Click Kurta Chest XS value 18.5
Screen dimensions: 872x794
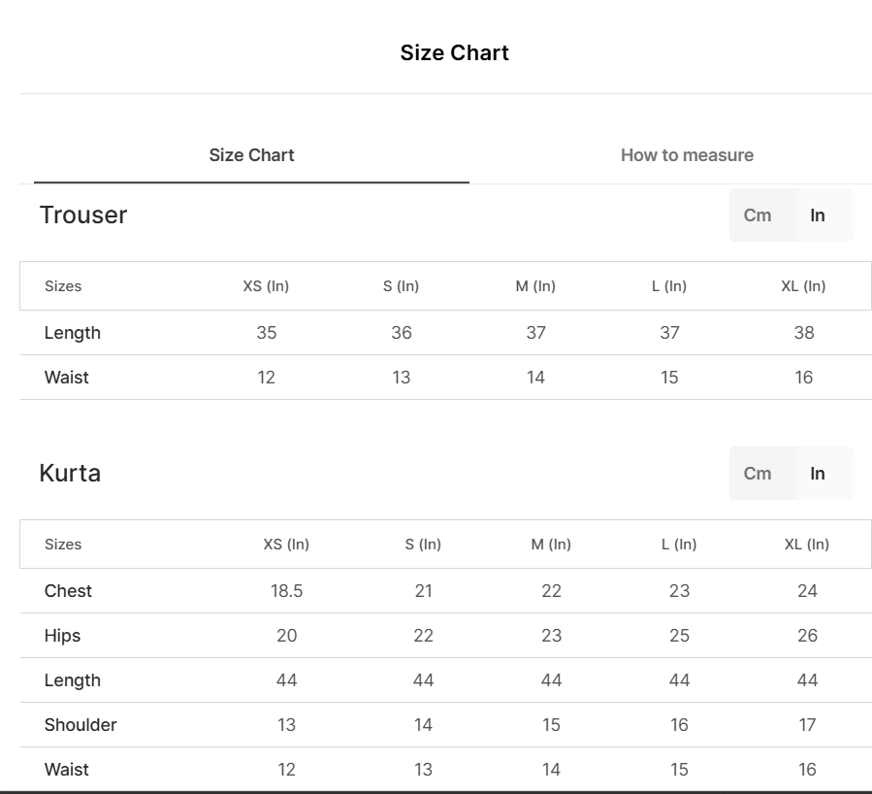[286, 591]
